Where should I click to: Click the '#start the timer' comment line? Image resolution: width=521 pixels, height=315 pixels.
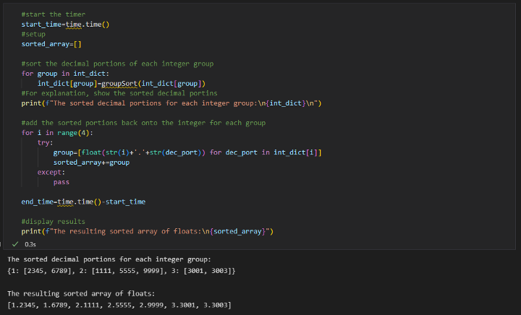(x=53, y=14)
